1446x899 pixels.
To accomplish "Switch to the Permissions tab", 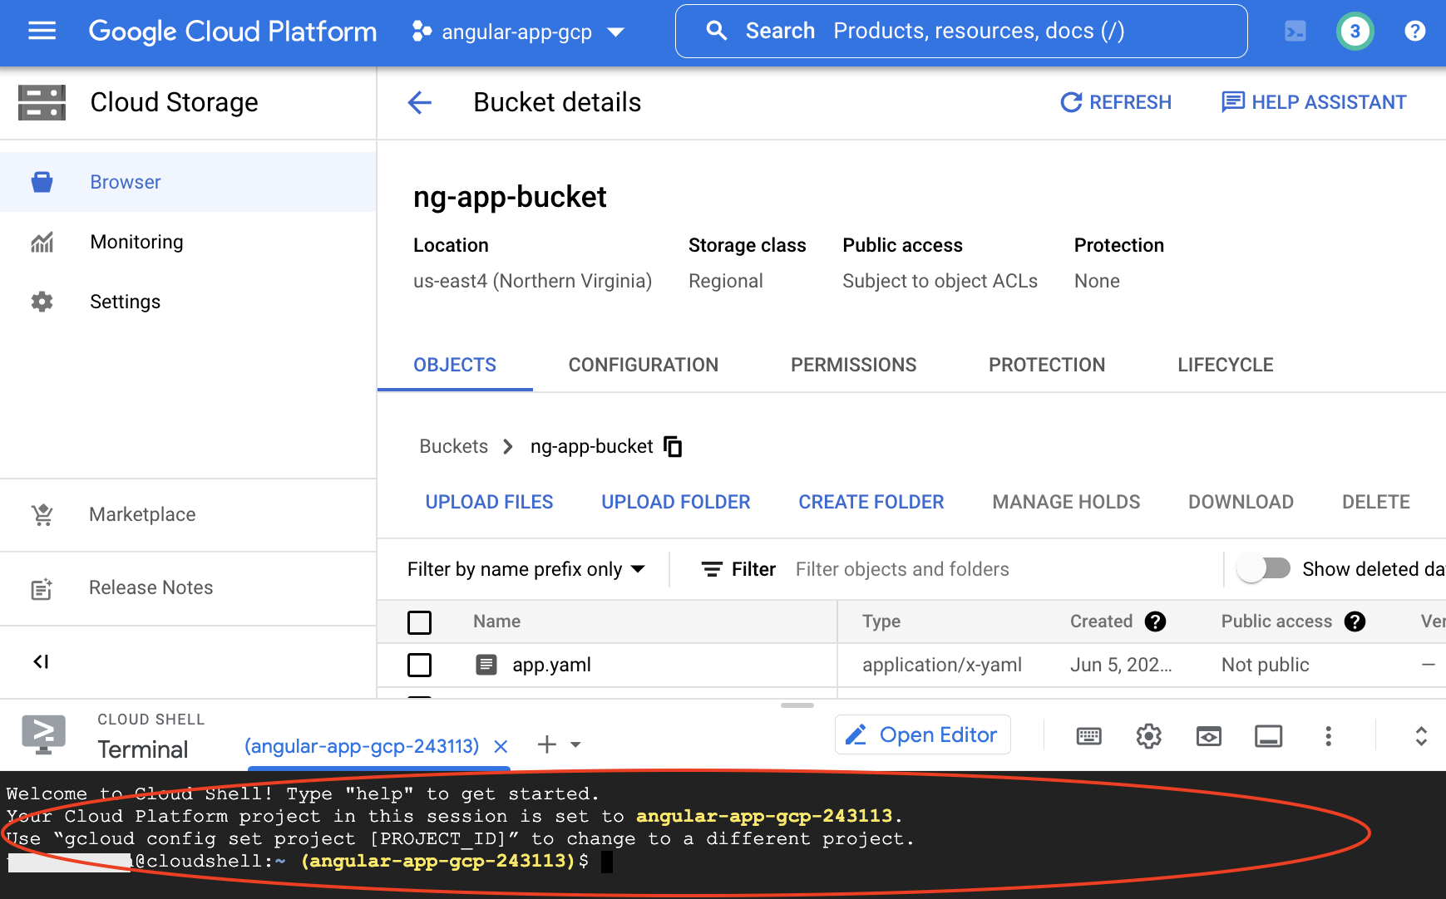I will pos(854,365).
